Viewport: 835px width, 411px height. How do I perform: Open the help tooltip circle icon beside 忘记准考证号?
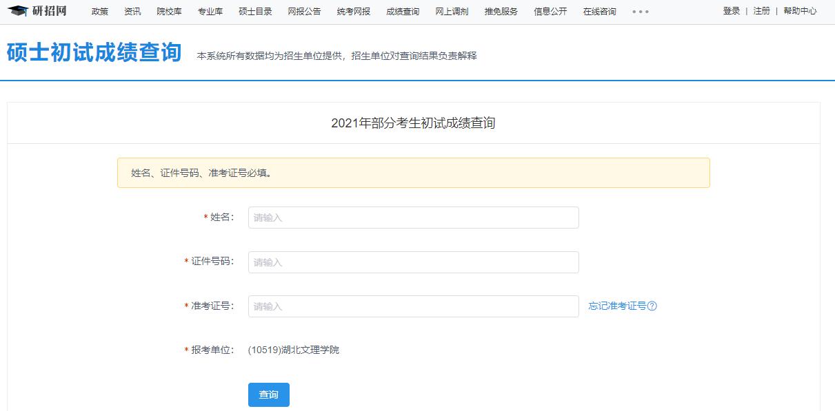pos(651,306)
